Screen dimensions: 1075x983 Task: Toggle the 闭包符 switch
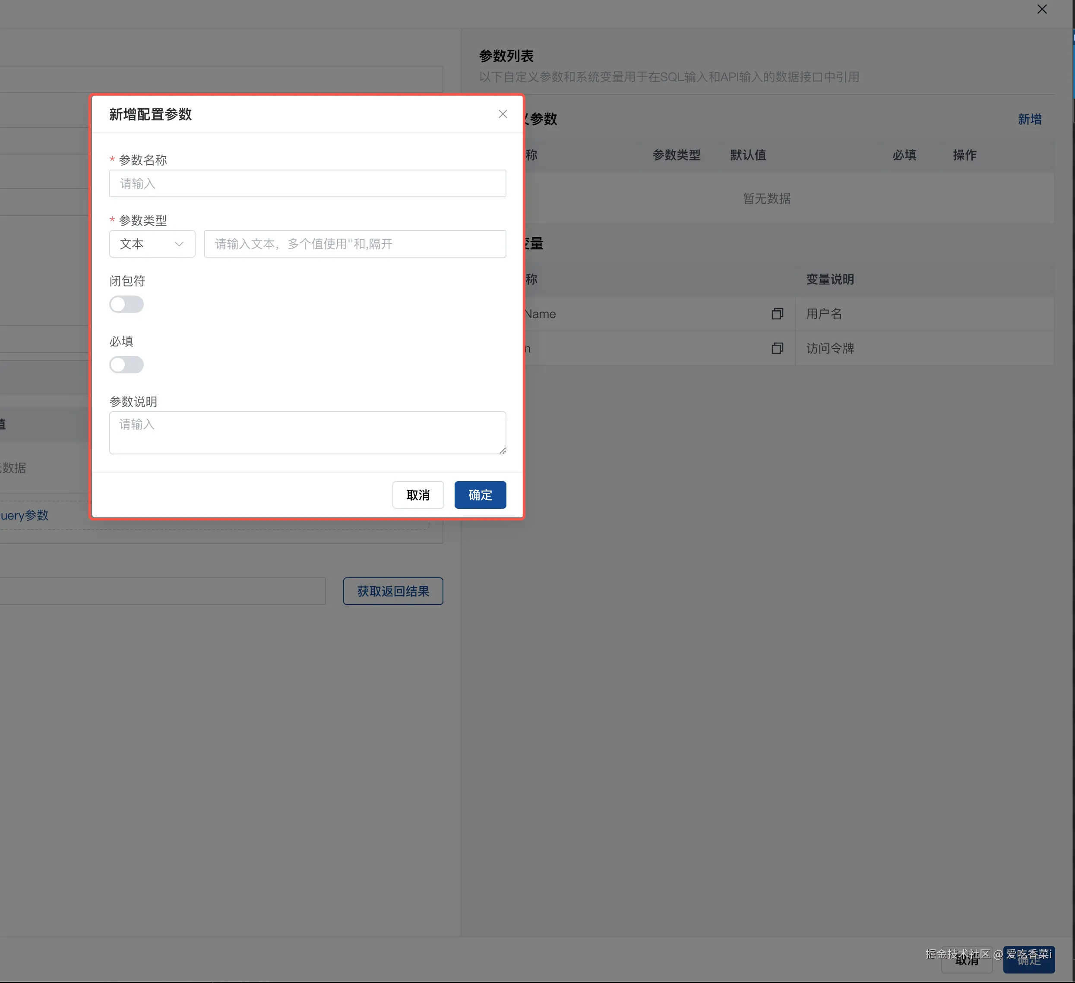[126, 304]
